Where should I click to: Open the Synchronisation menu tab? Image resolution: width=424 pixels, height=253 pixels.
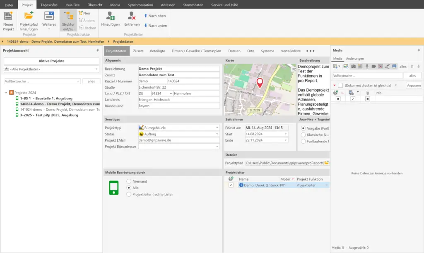tap(140, 5)
